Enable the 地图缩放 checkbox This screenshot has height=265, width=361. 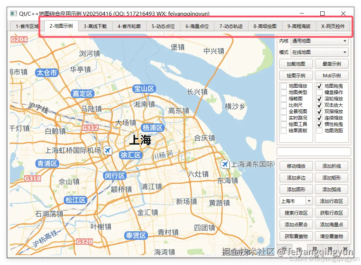283,85
